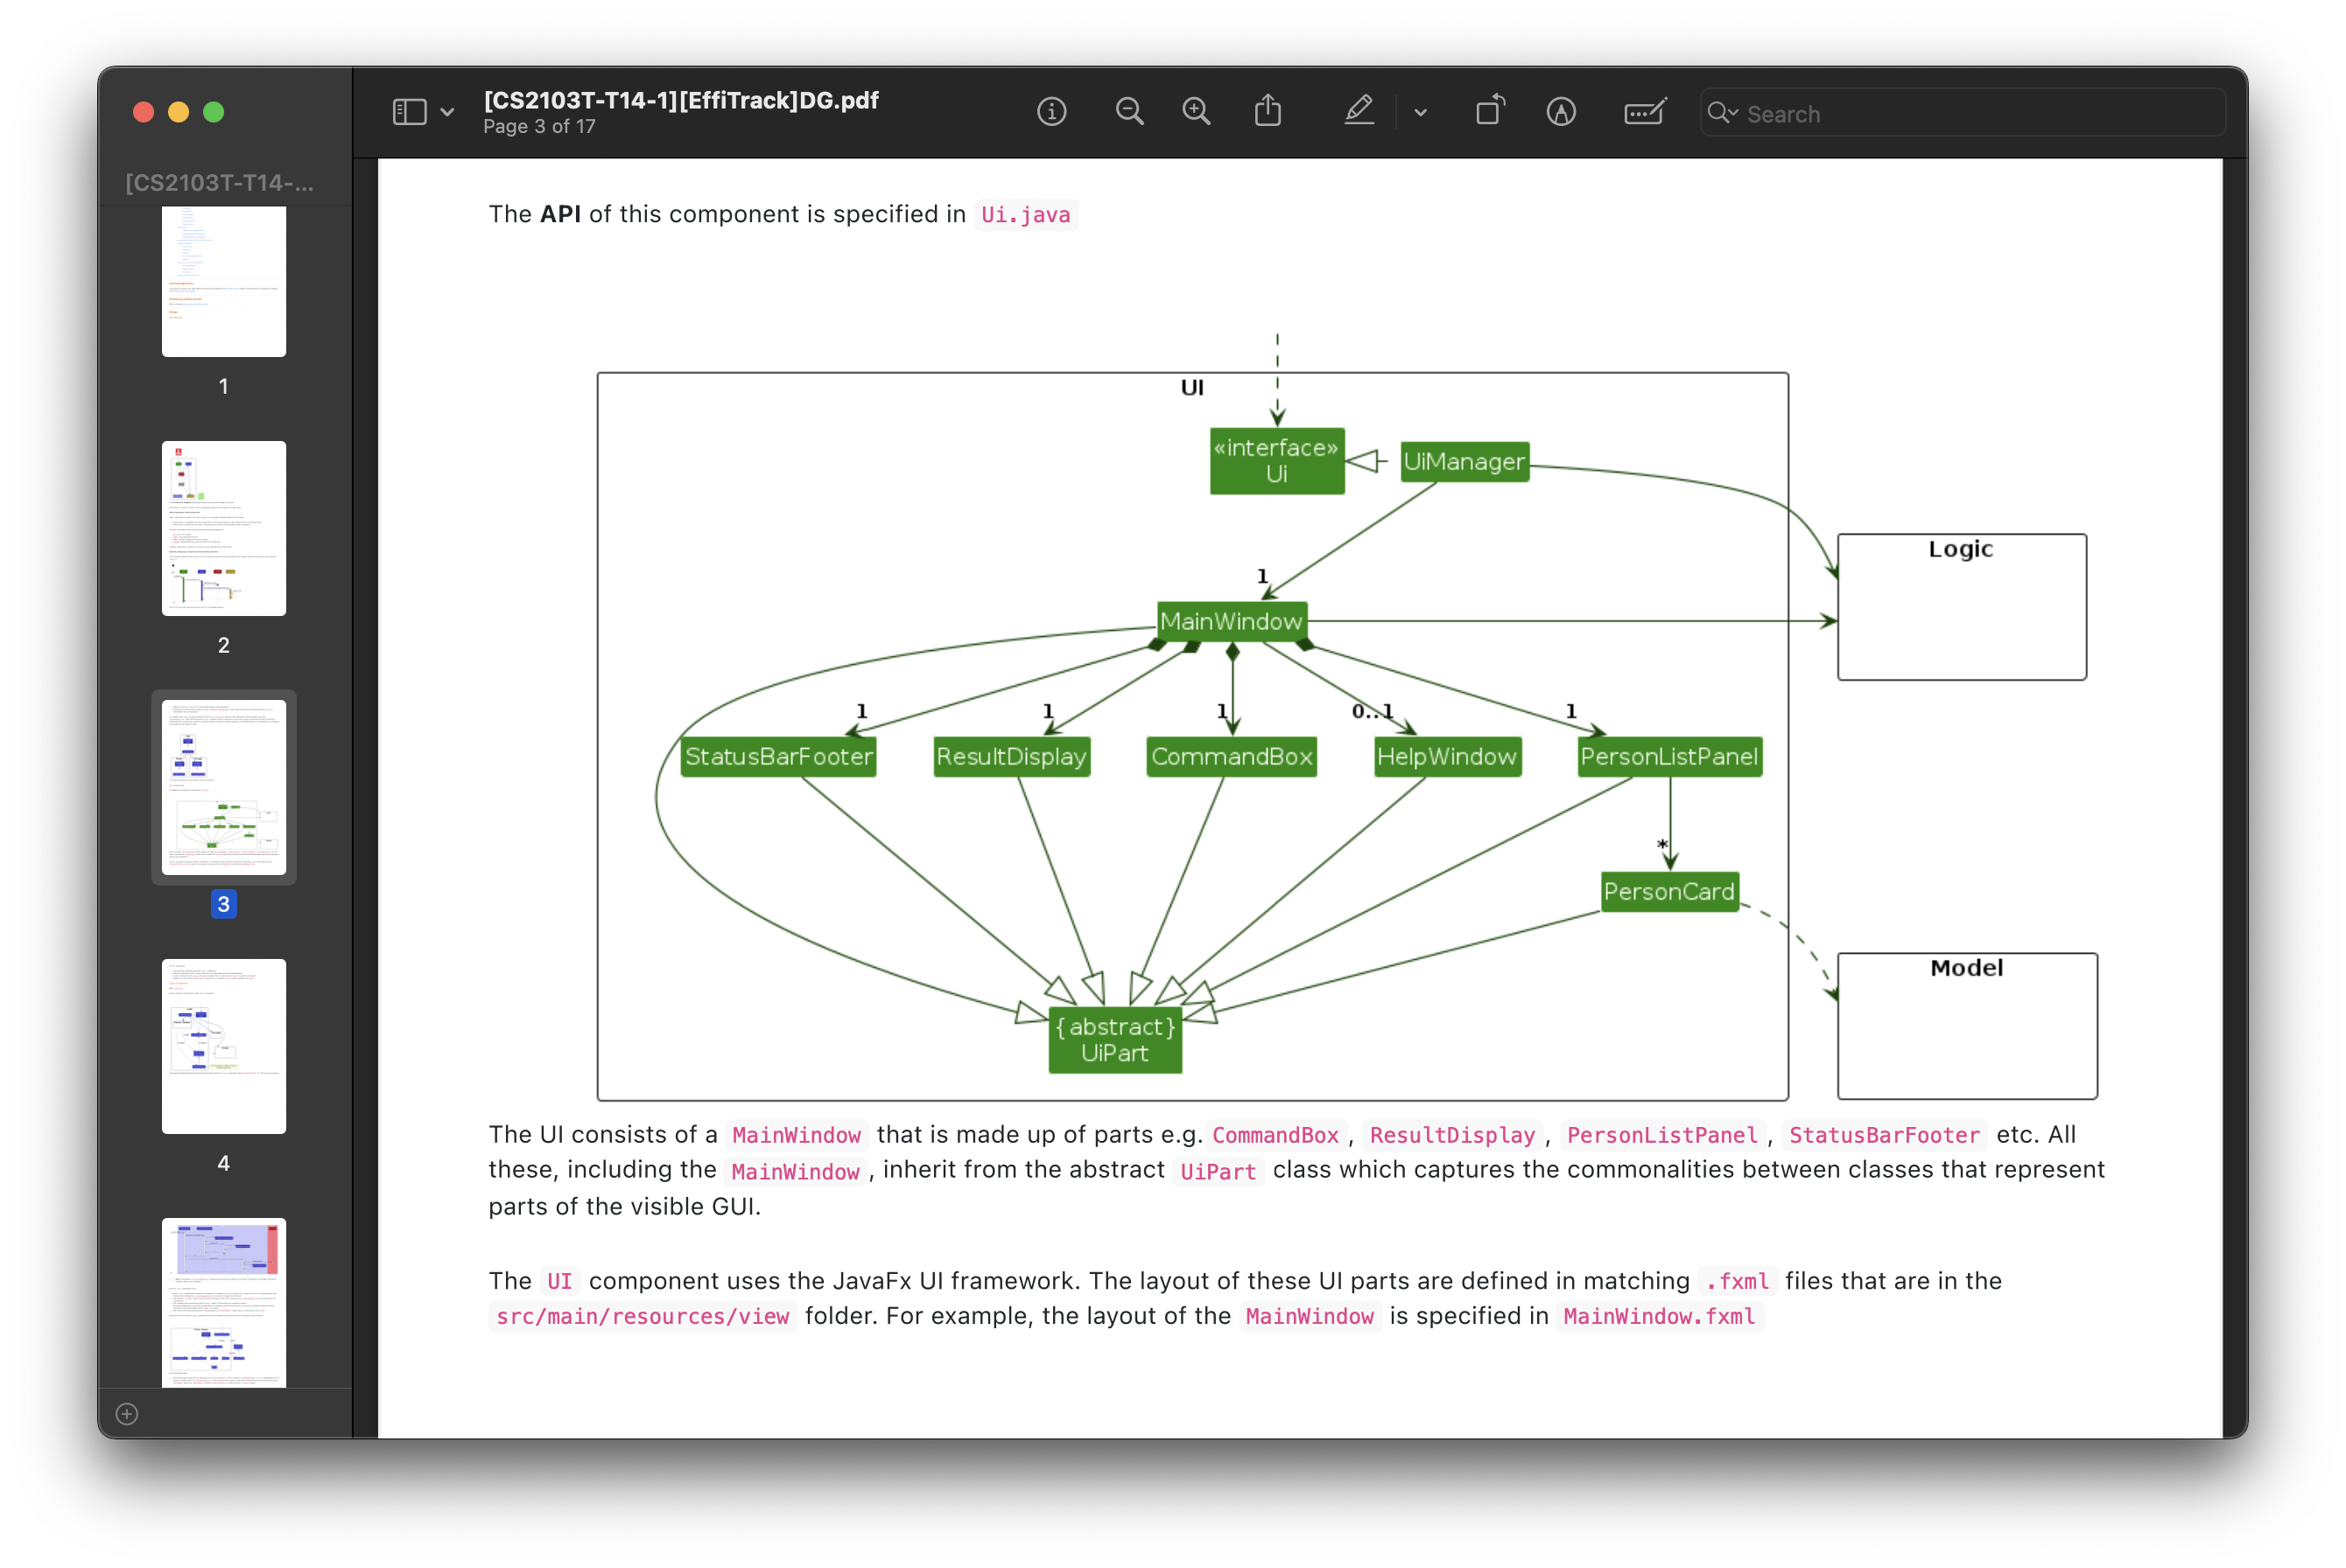Screen dimensions: 2346x1568
Task: Click the UiManager node in diagram
Action: tap(1464, 462)
